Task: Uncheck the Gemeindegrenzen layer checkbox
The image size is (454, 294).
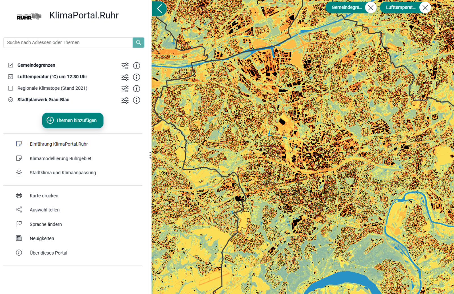Action: [10, 65]
